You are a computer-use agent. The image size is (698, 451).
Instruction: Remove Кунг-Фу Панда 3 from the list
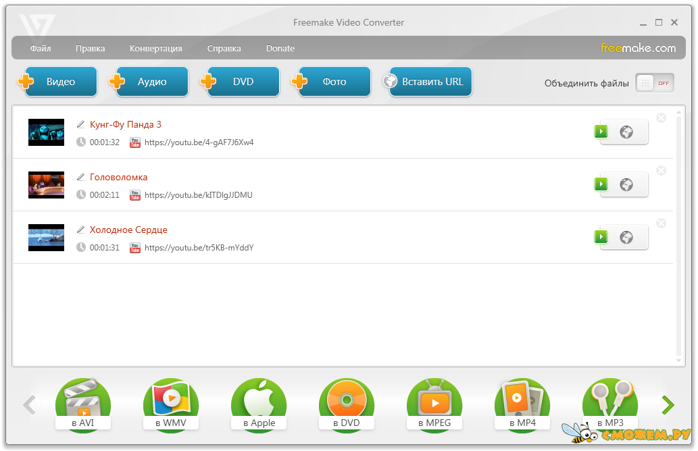click(x=662, y=118)
